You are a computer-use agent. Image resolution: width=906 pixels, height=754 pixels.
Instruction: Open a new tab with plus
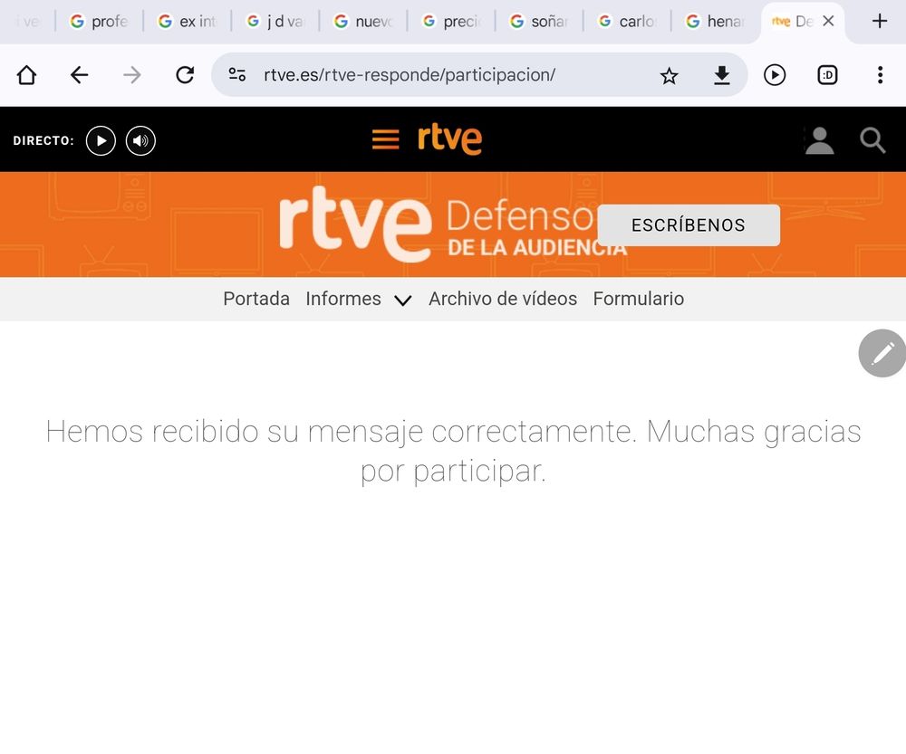[x=880, y=22]
